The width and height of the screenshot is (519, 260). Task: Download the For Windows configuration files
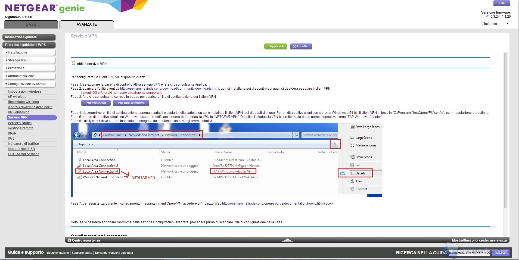point(96,103)
